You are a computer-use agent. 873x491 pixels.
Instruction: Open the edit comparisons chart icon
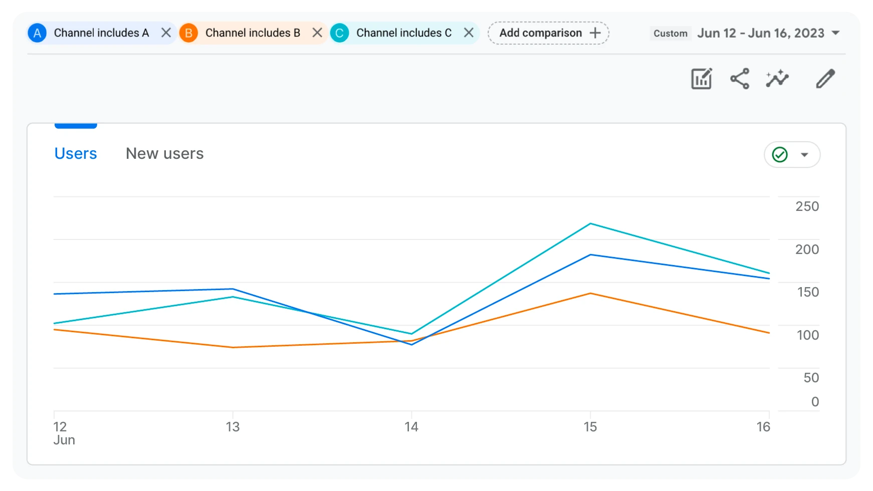(701, 79)
